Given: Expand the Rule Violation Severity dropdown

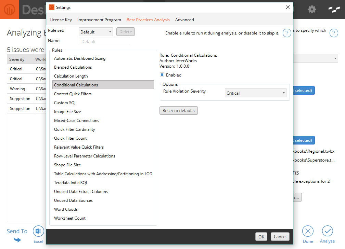Looking at the screenshot, I should coord(256,93).
